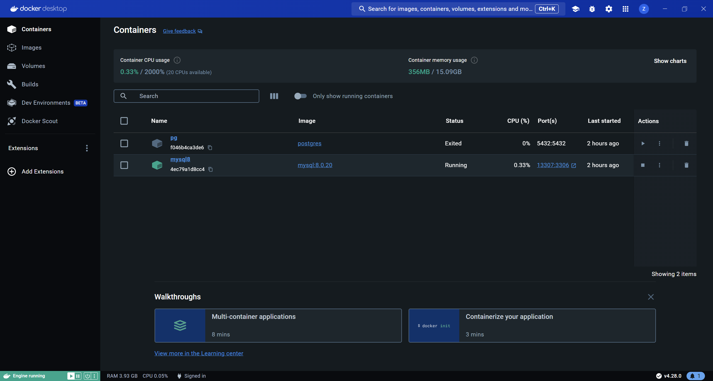Open Volumes section in sidebar

[x=33, y=66]
